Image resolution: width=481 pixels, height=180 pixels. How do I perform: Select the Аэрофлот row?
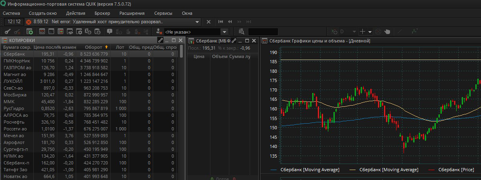(89, 142)
